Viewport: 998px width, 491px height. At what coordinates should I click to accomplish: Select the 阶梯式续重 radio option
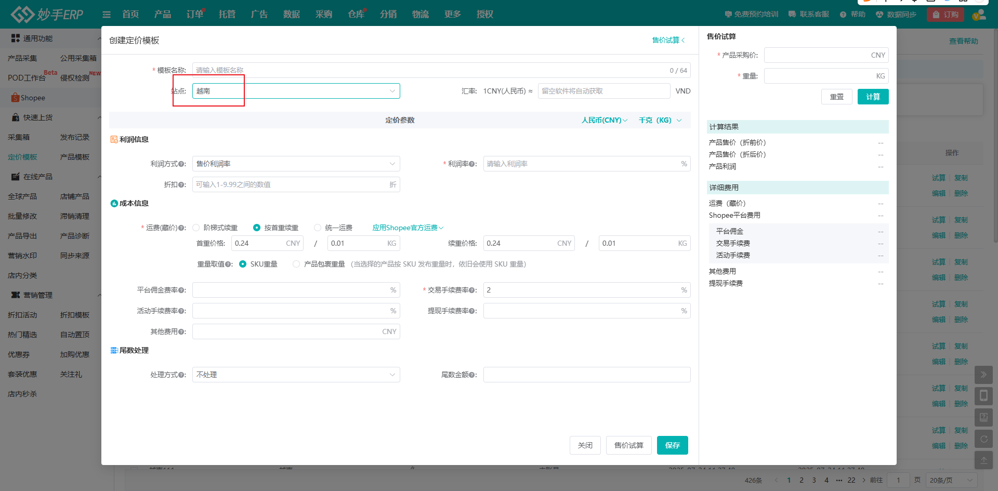click(x=196, y=228)
